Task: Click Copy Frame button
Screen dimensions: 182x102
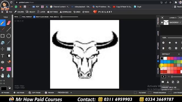Action: pyautogui.click(x=35, y=93)
